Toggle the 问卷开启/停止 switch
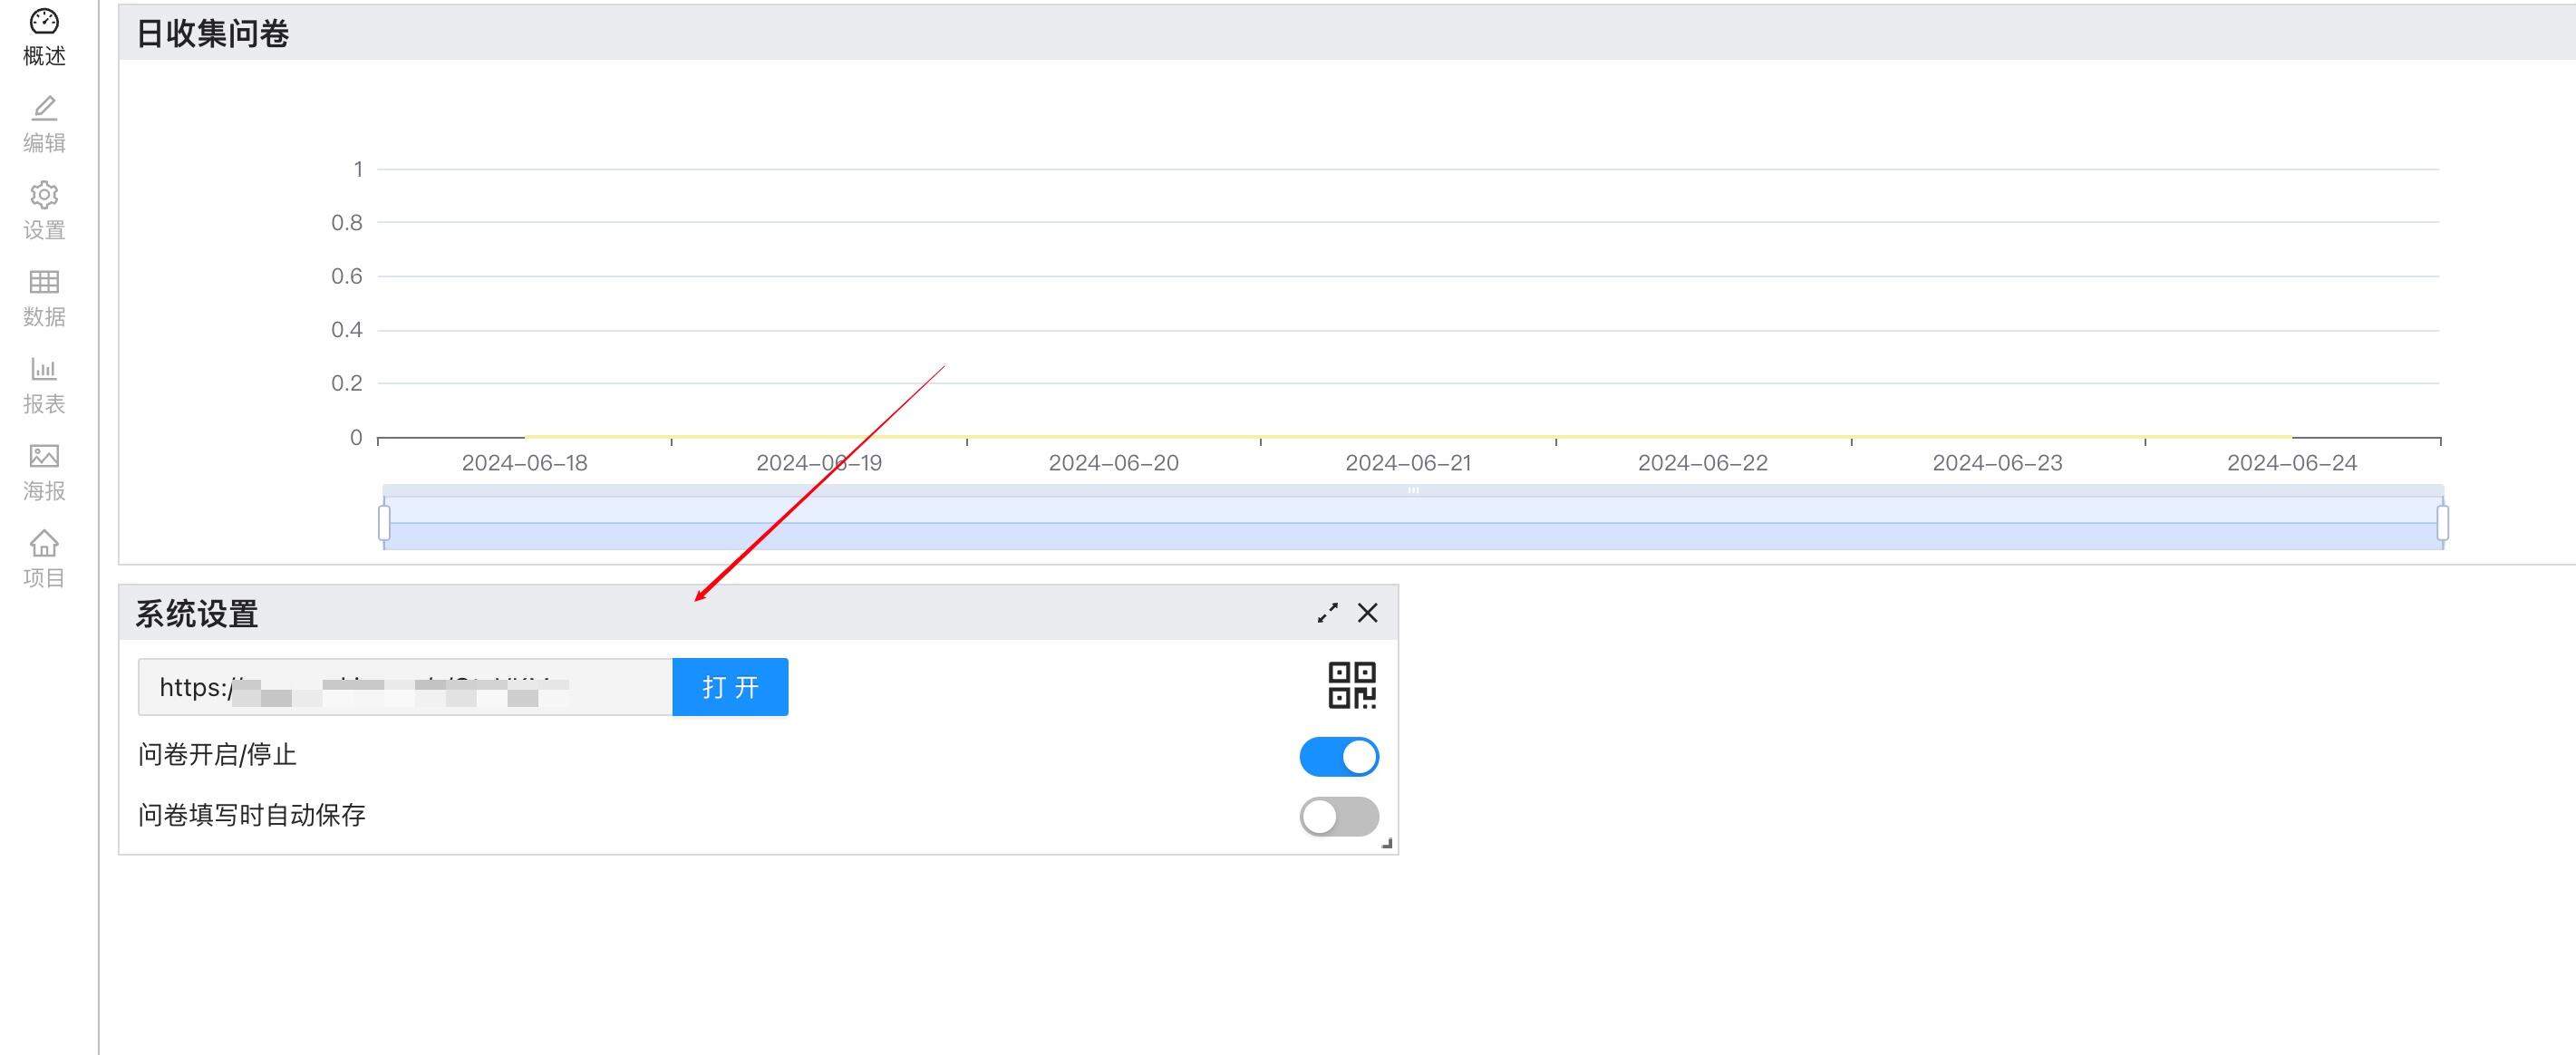Viewport: 2576px width, 1055px height. (x=1339, y=757)
